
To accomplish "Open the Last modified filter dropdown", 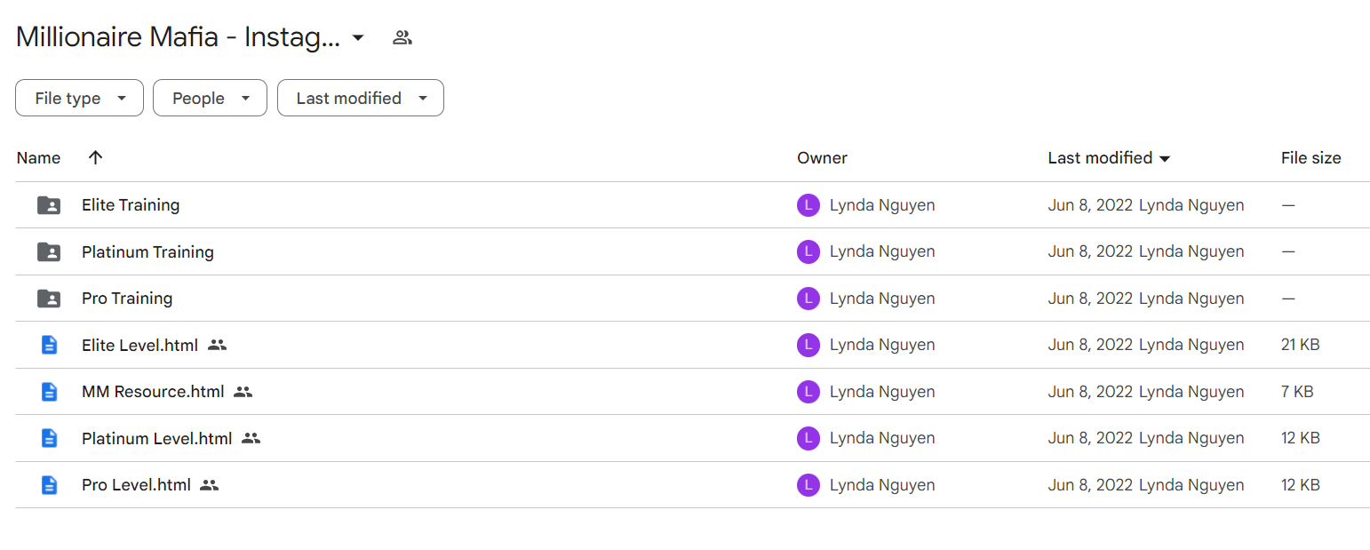I will point(361,98).
